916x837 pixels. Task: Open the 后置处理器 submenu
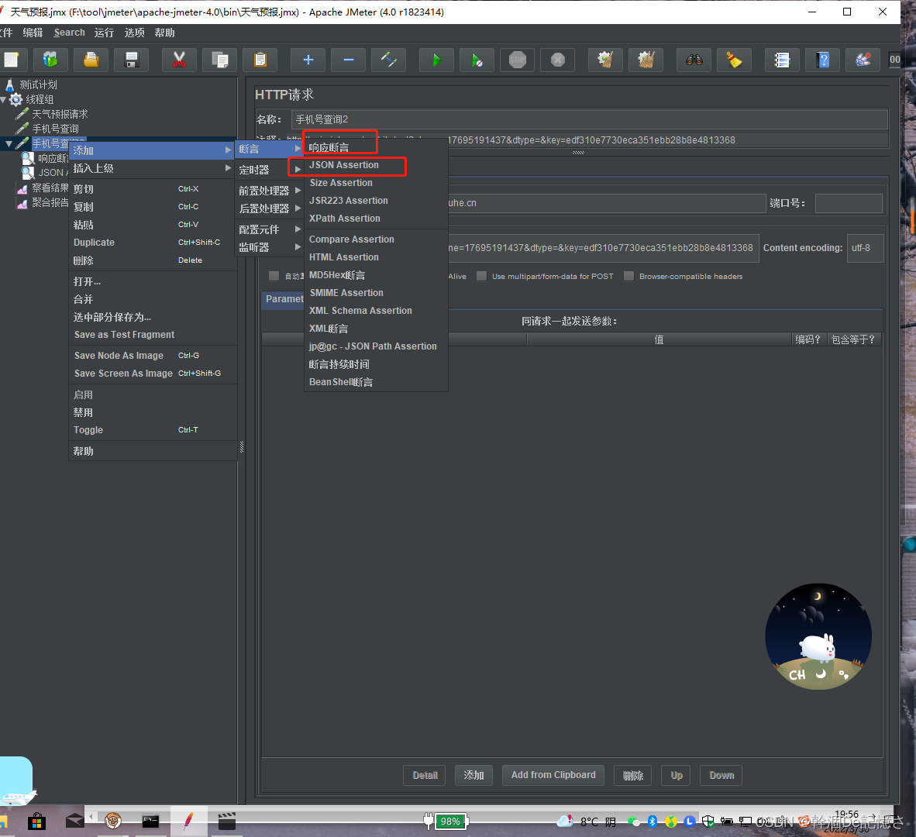coord(269,208)
